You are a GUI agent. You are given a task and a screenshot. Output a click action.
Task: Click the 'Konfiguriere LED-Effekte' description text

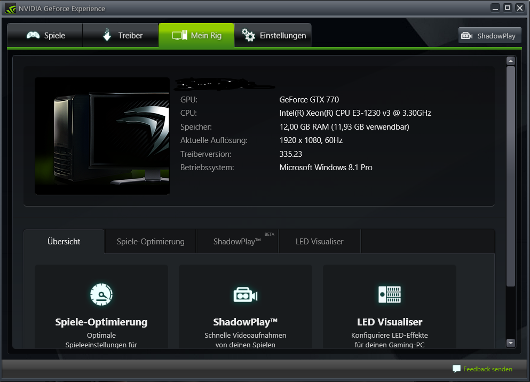coord(390,336)
